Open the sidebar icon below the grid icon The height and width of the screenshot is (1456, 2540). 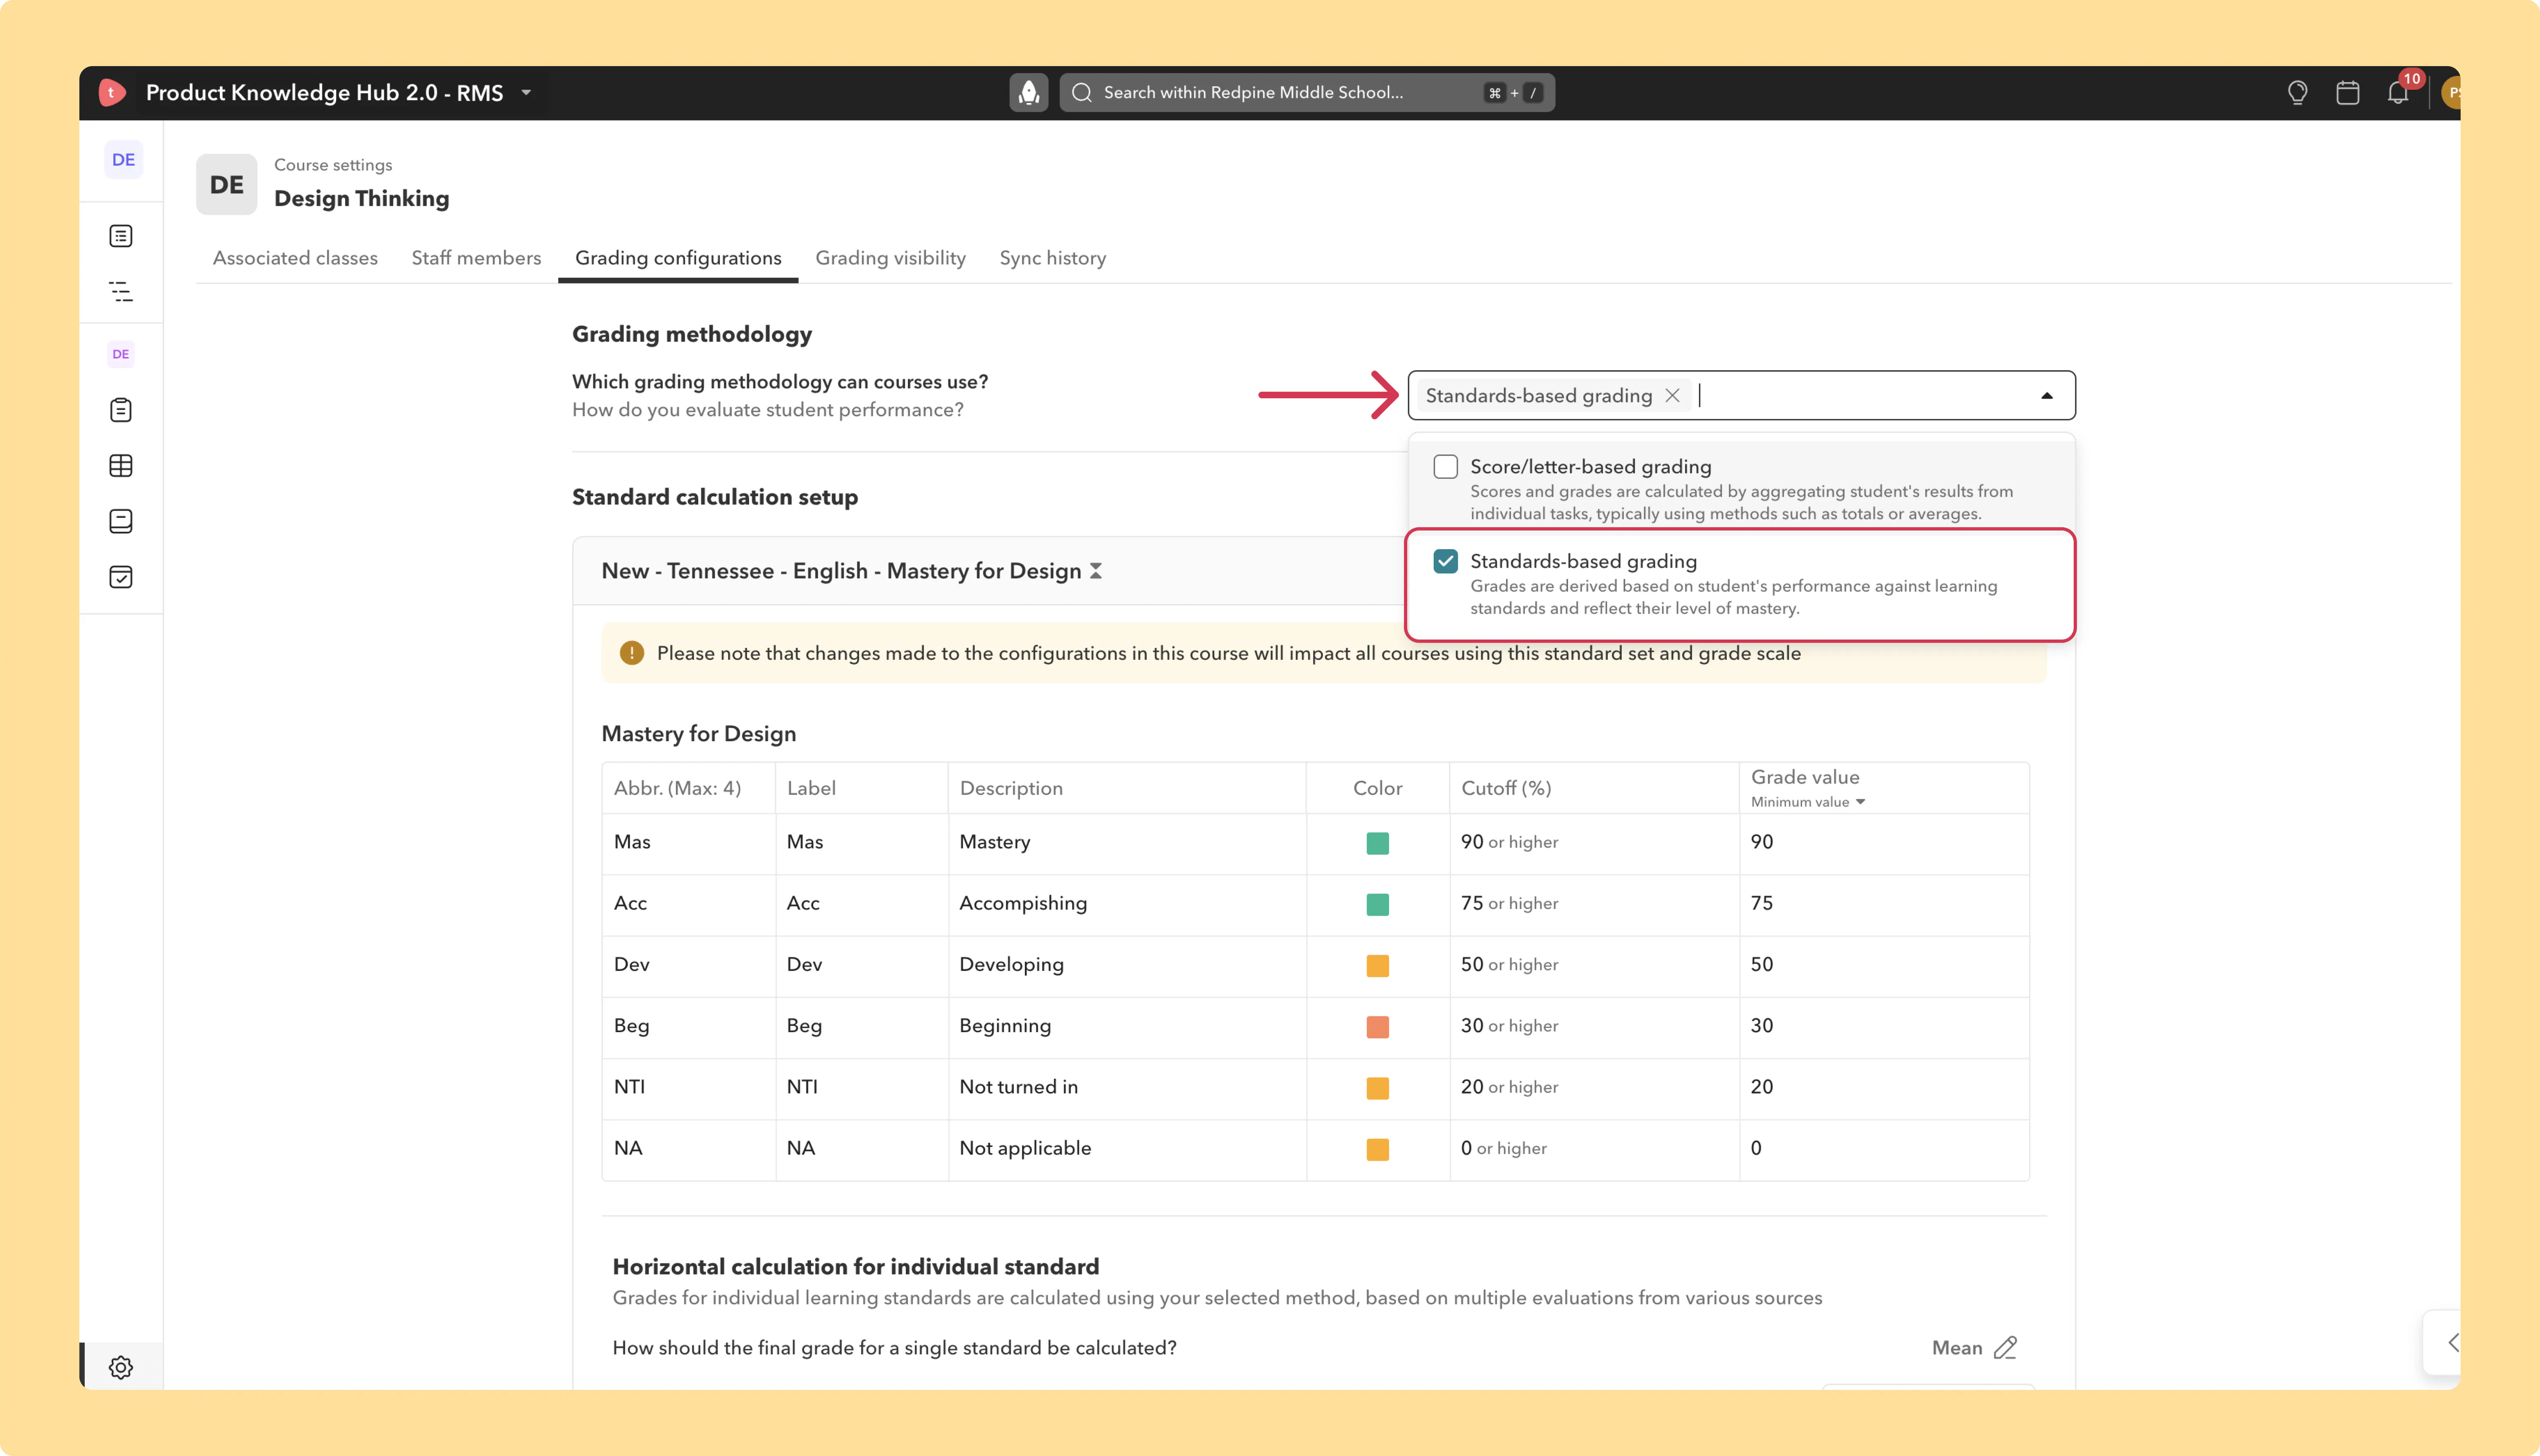click(x=121, y=521)
